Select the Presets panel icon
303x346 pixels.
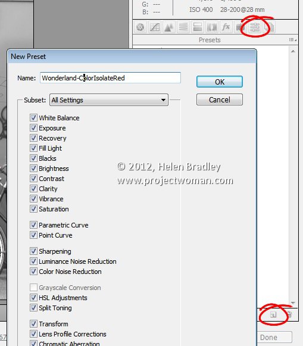tap(255, 27)
